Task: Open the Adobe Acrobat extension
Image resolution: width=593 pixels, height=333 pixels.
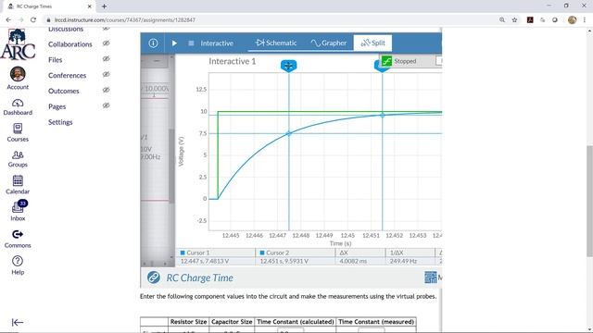Action: [530, 19]
